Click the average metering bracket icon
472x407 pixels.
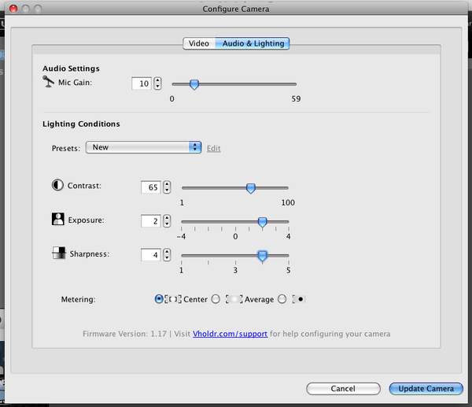(x=234, y=299)
